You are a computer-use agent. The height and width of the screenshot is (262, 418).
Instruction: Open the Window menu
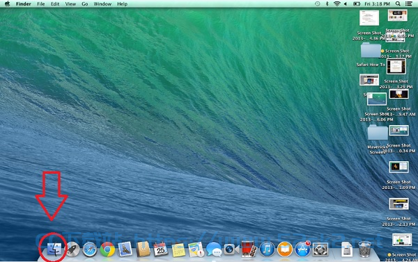(102, 4)
